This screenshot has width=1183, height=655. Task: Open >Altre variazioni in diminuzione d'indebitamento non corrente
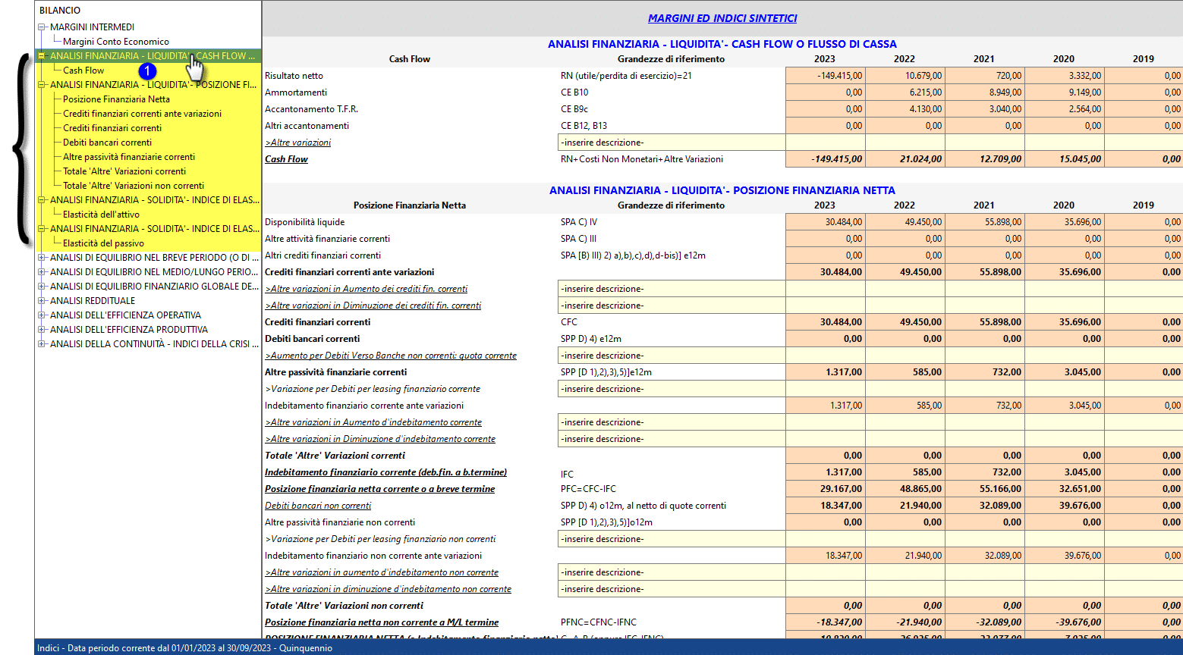pyautogui.click(x=388, y=589)
